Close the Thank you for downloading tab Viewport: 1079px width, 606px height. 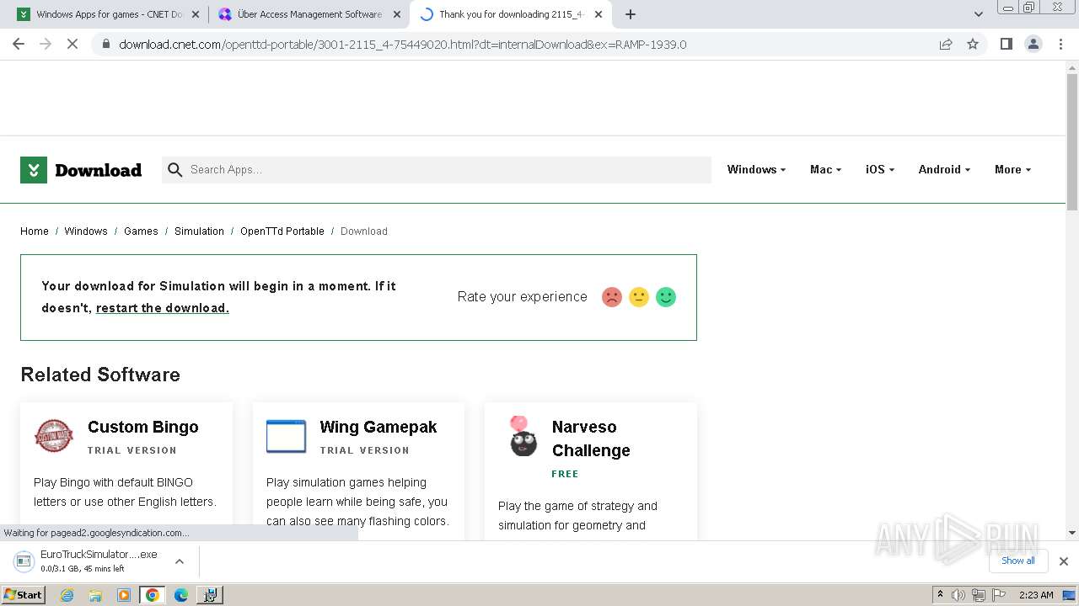pyautogui.click(x=599, y=14)
